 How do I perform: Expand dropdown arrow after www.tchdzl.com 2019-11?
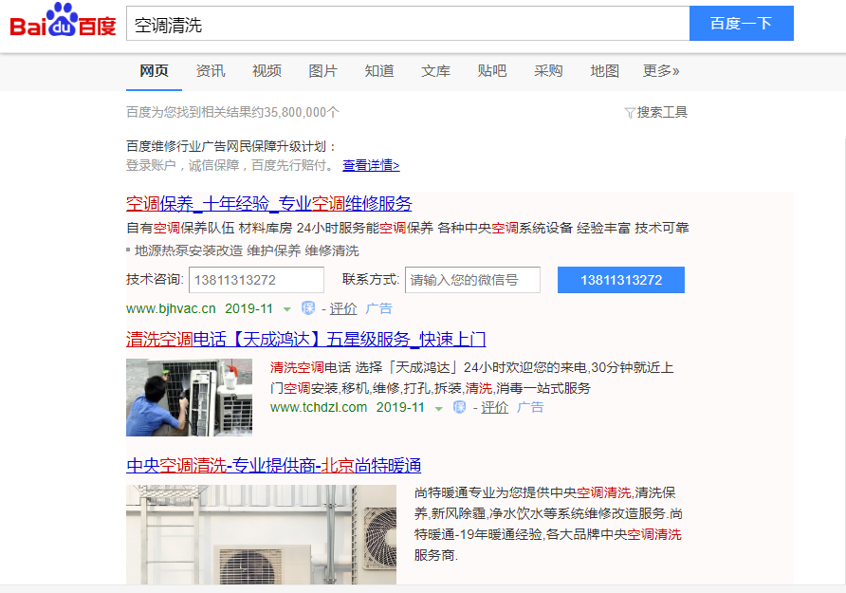coord(438,409)
